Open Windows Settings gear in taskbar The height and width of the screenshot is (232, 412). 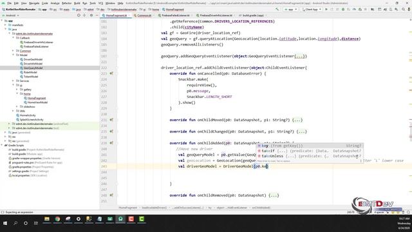(x=79, y=219)
